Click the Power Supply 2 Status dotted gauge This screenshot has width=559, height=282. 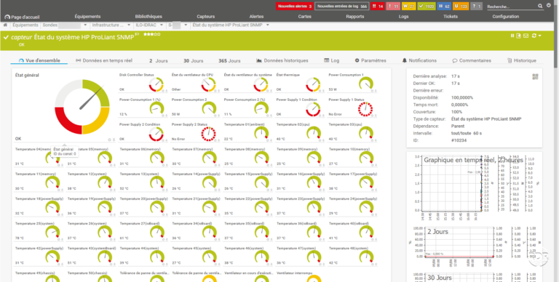209,134
